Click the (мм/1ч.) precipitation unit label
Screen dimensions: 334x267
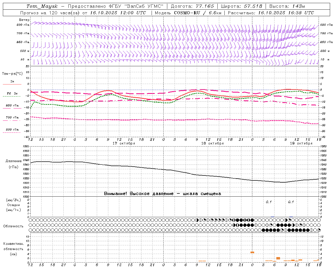click(x=14, y=210)
